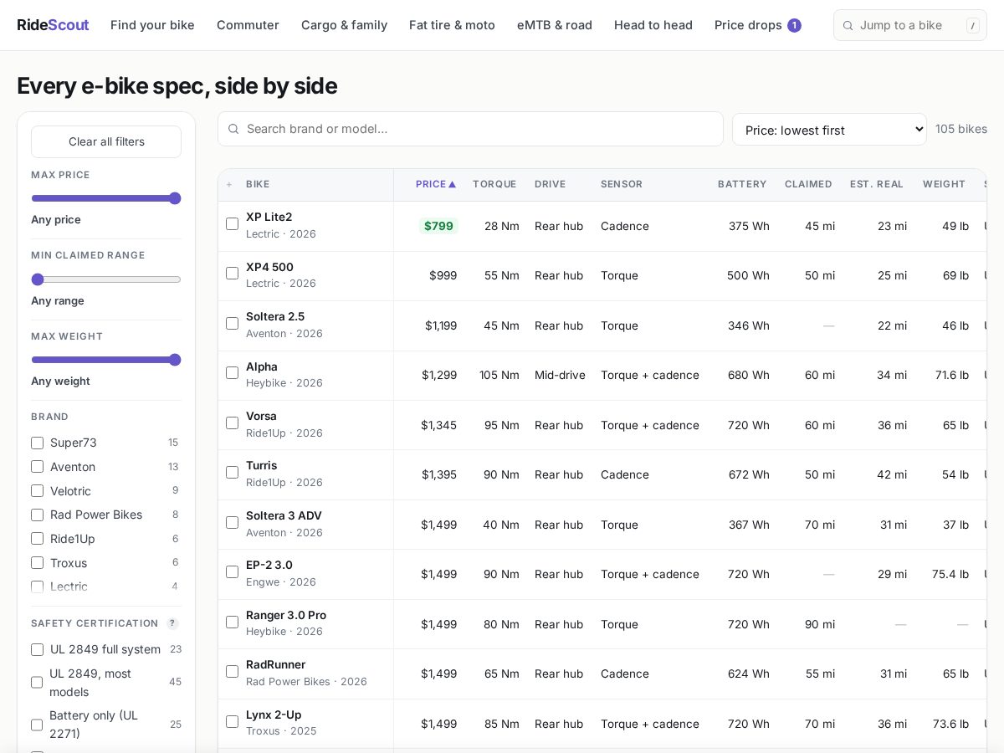Screen dimensions: 1004x753
Task: Toggle the Troxus brand checkbox
Action: tap(37, 563)
